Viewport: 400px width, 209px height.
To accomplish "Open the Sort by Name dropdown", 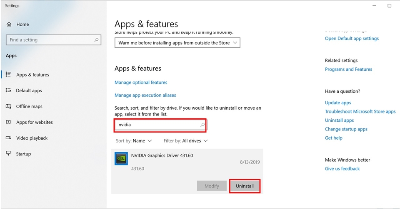I will coord(134,141).
